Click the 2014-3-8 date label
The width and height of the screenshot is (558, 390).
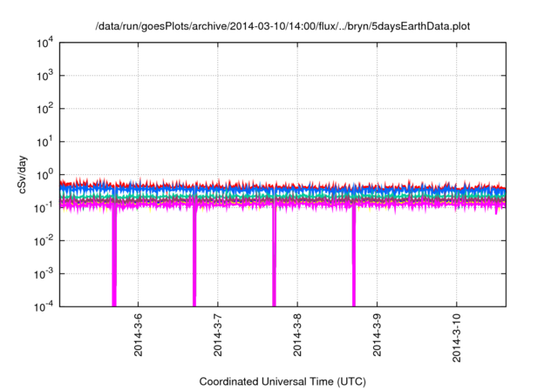point(297,334)
